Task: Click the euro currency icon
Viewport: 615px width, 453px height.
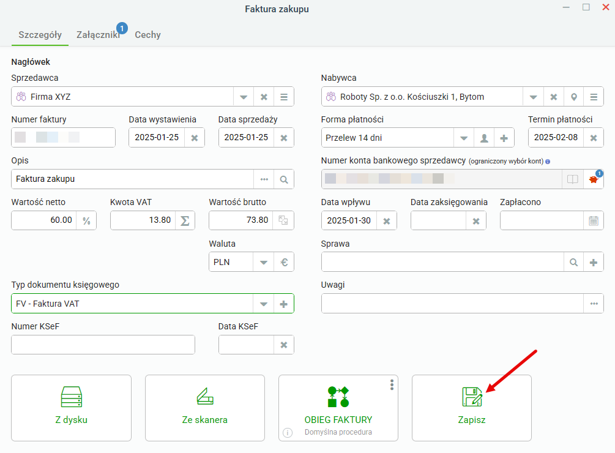Action: click(x=284, y=262)
